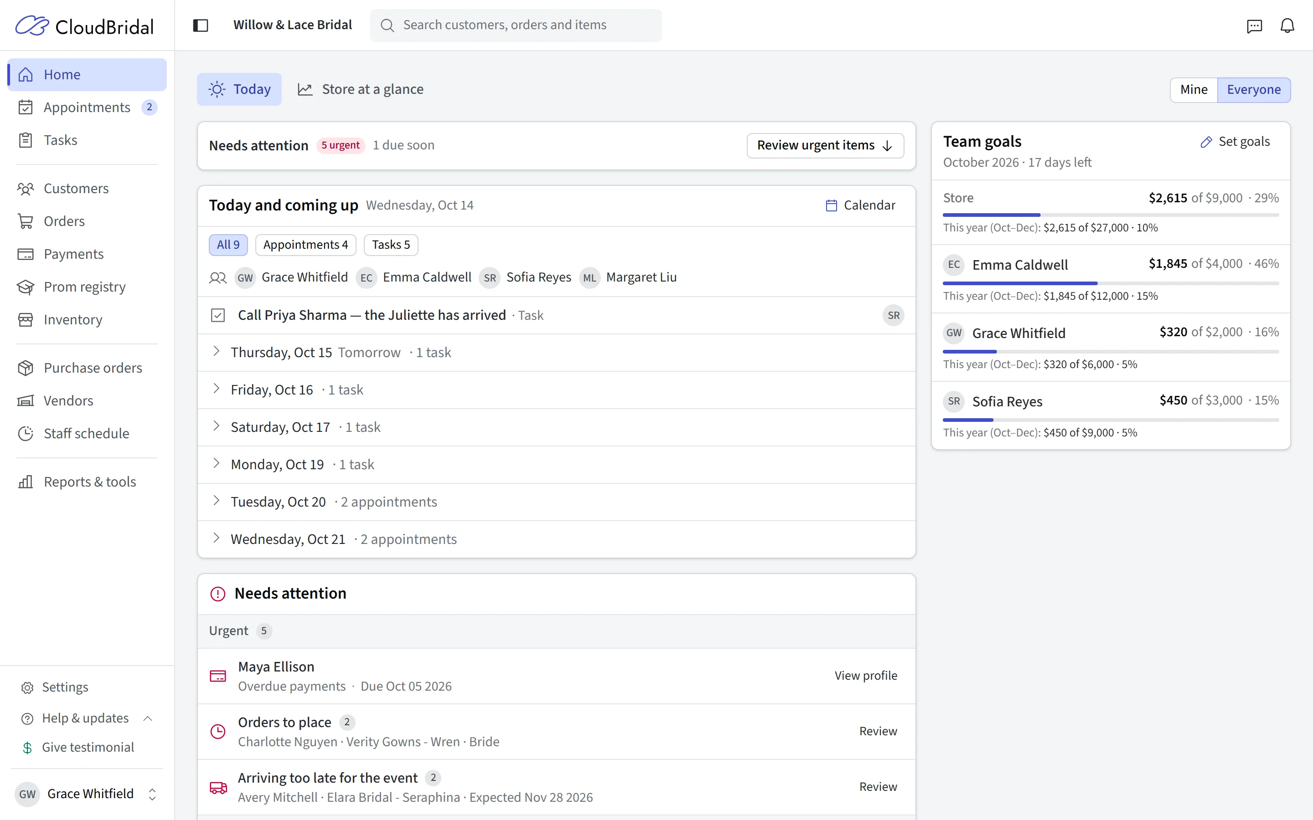Open the Calendar link
Screen dimensions: 1313x820
pos(860,205)
